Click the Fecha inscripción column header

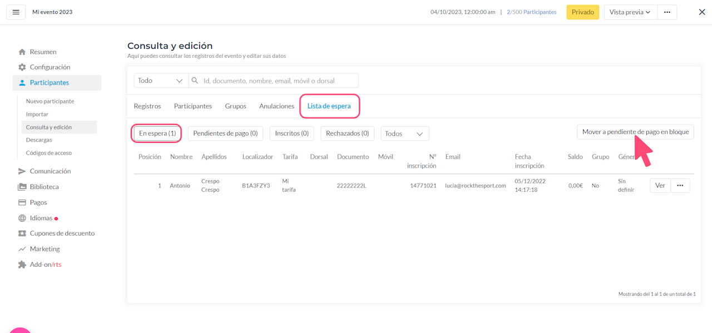pos(530,161)
